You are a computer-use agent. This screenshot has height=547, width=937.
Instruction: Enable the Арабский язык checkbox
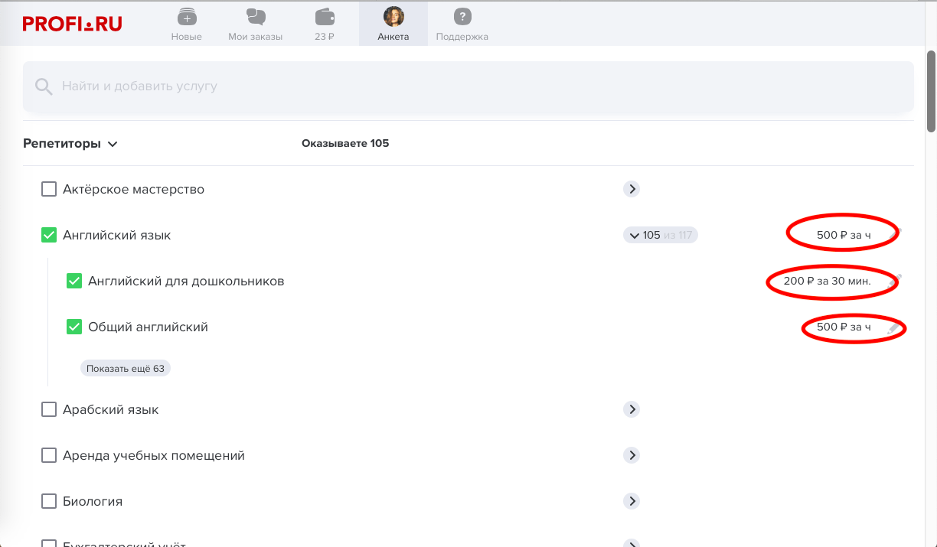tap(49, 409)
